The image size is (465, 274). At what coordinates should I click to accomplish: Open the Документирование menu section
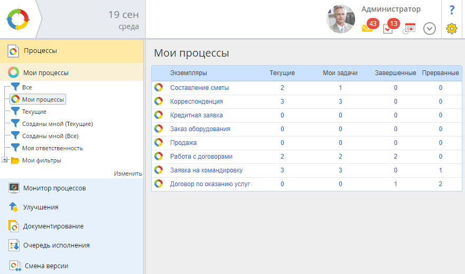pyautogui.click(x=53, y=226)
